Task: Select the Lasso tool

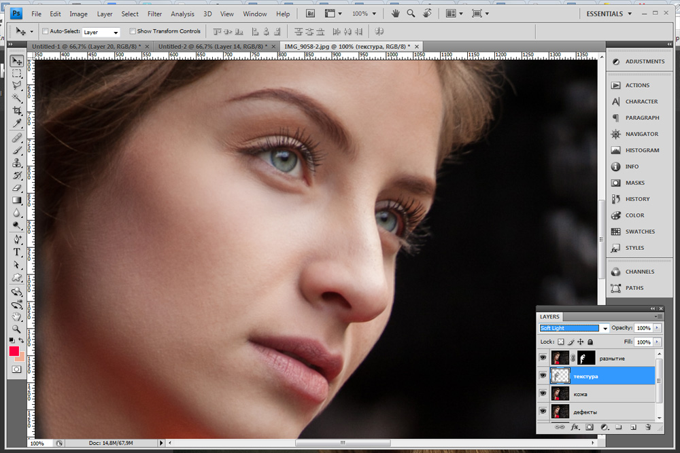Action: [x=17, y=86]
